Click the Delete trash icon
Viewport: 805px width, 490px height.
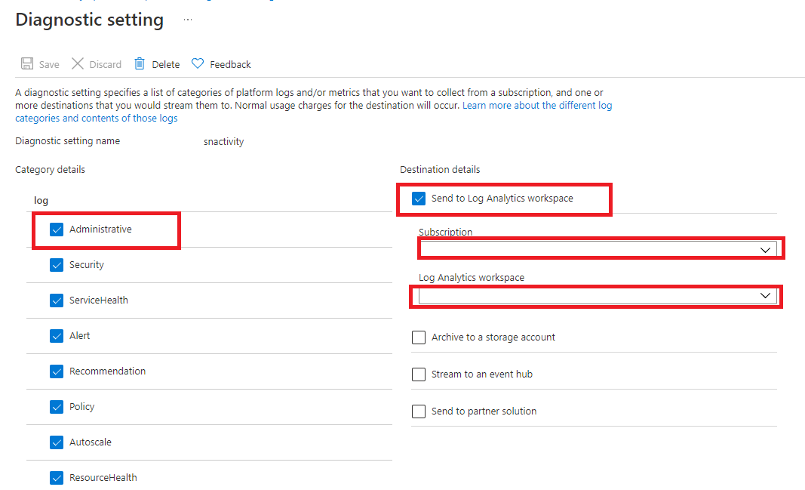click(140, 64)
